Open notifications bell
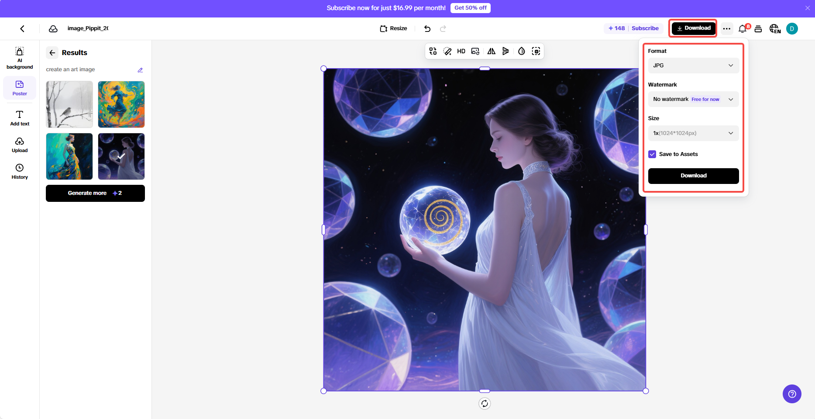This screenshot has height=419, width=815. pos(743,29)
